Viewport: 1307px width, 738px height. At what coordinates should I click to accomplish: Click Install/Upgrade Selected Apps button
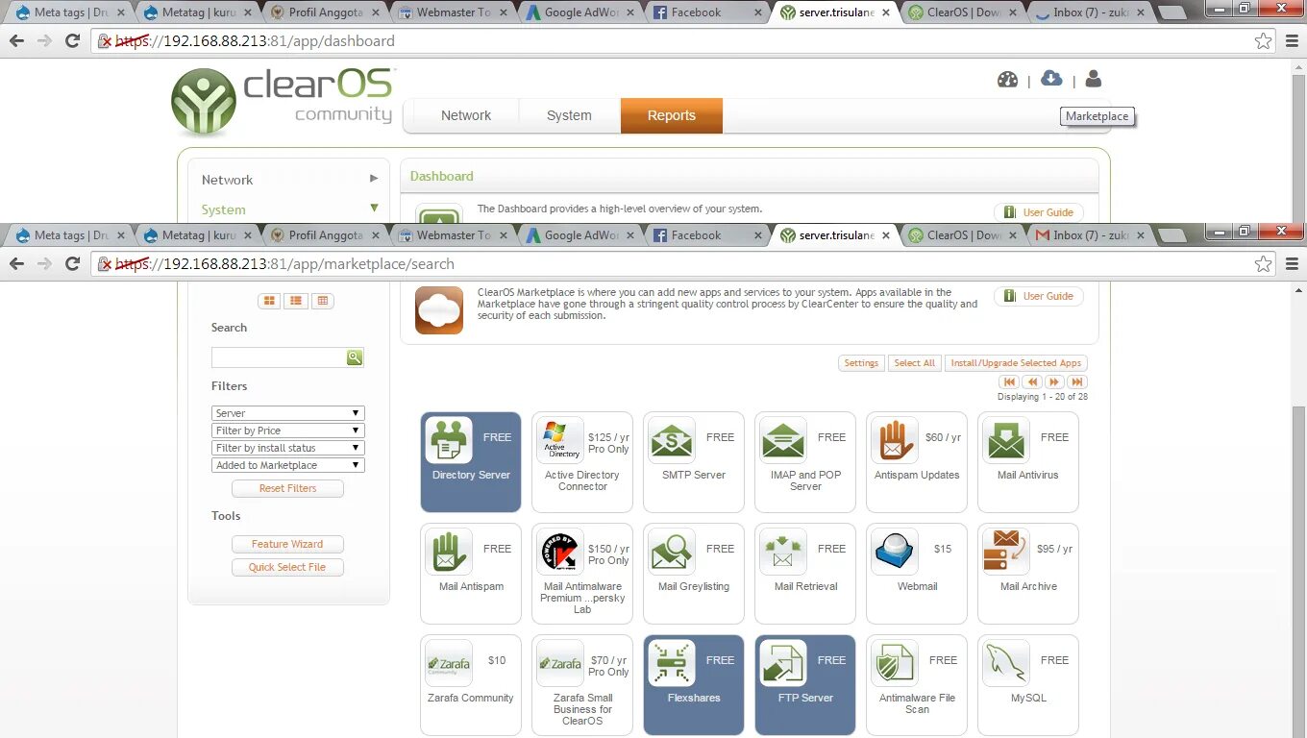tap(1016, 363)
